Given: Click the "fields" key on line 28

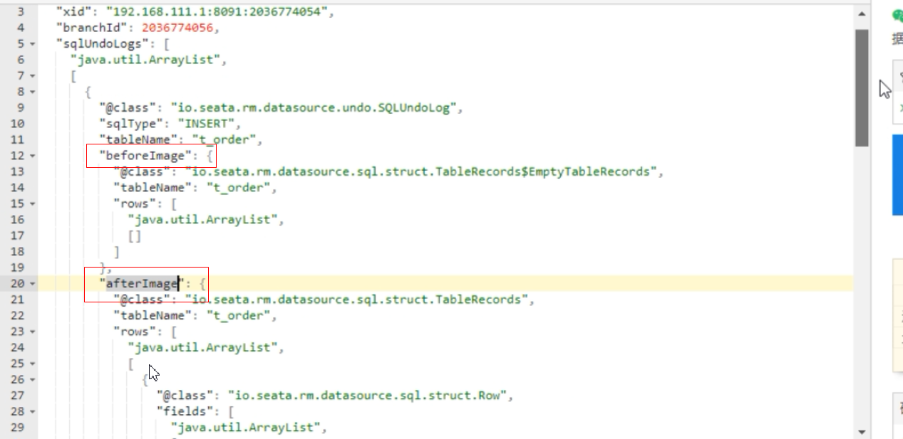Looking at the screenshot, I should tap(185, 412).
